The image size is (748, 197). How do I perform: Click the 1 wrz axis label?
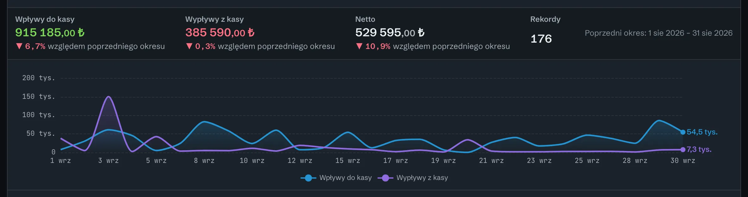[60, 161]
